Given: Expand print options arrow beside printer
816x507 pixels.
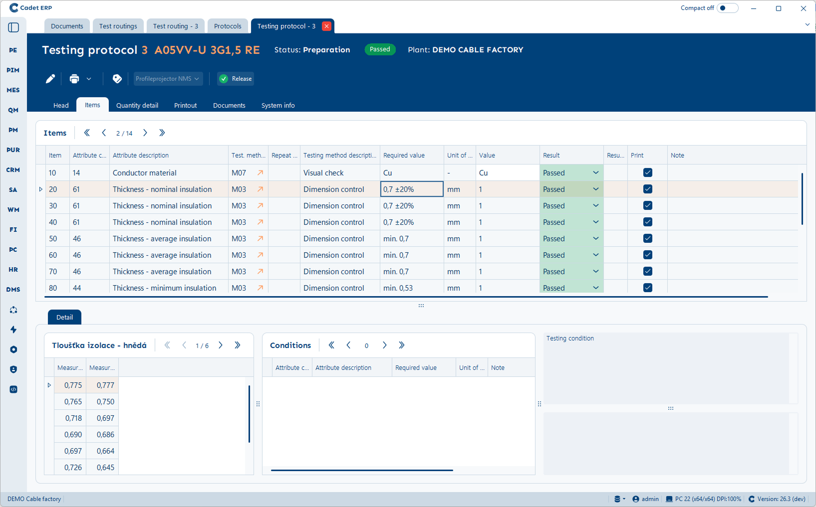Looking at the screenshot, I should click(89, 79).
